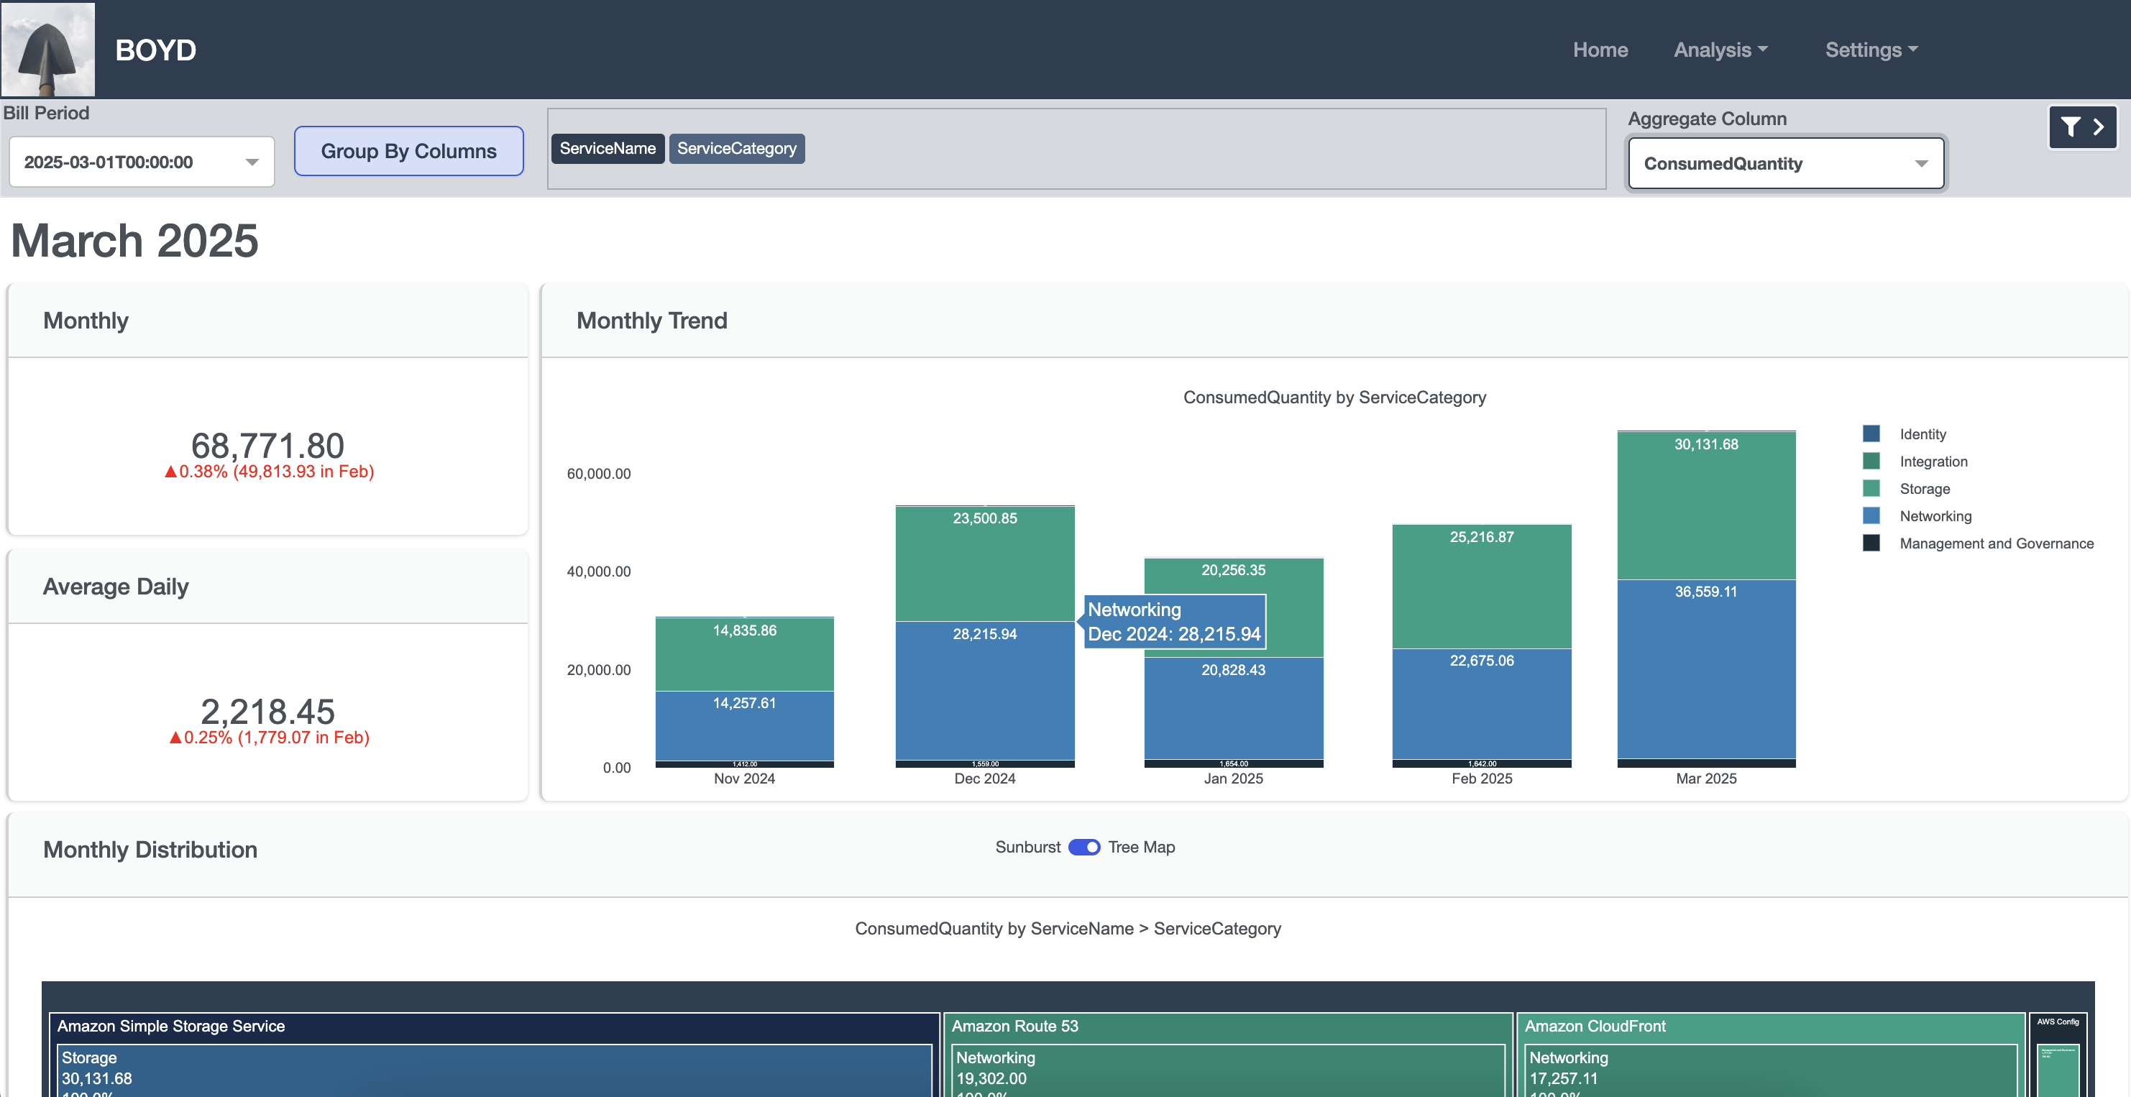
Task: Click Management and Governance legend square
Action: pyautogui.click(x=1871, y=543)
